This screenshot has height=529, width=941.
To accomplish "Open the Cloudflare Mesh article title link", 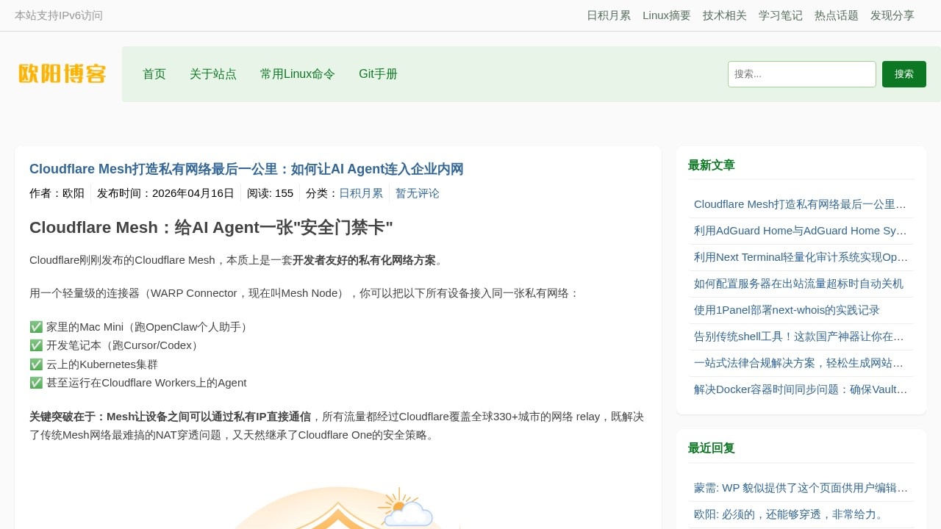I will 245,169.
